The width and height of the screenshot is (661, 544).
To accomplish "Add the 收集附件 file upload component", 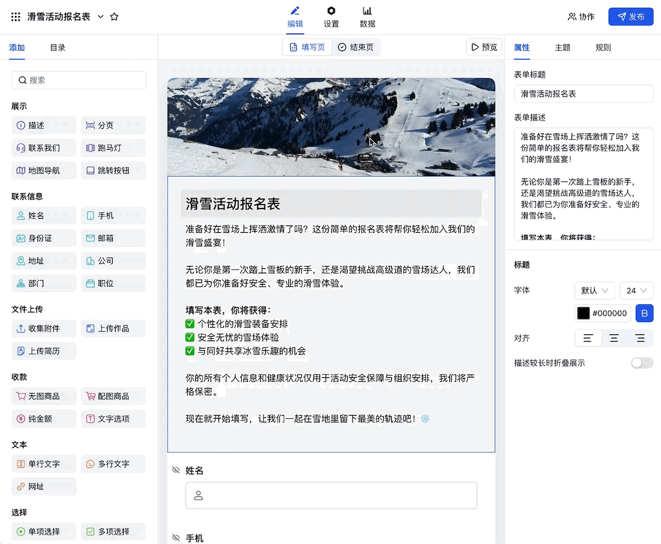I will [43, 328].
